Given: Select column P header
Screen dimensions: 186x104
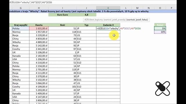Looking at the screenshot, I should [171, 8].
